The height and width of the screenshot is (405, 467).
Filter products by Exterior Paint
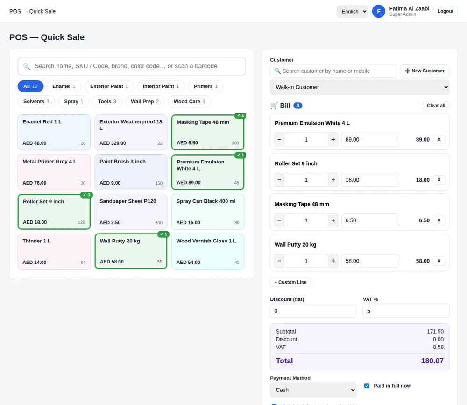(109, 86)
